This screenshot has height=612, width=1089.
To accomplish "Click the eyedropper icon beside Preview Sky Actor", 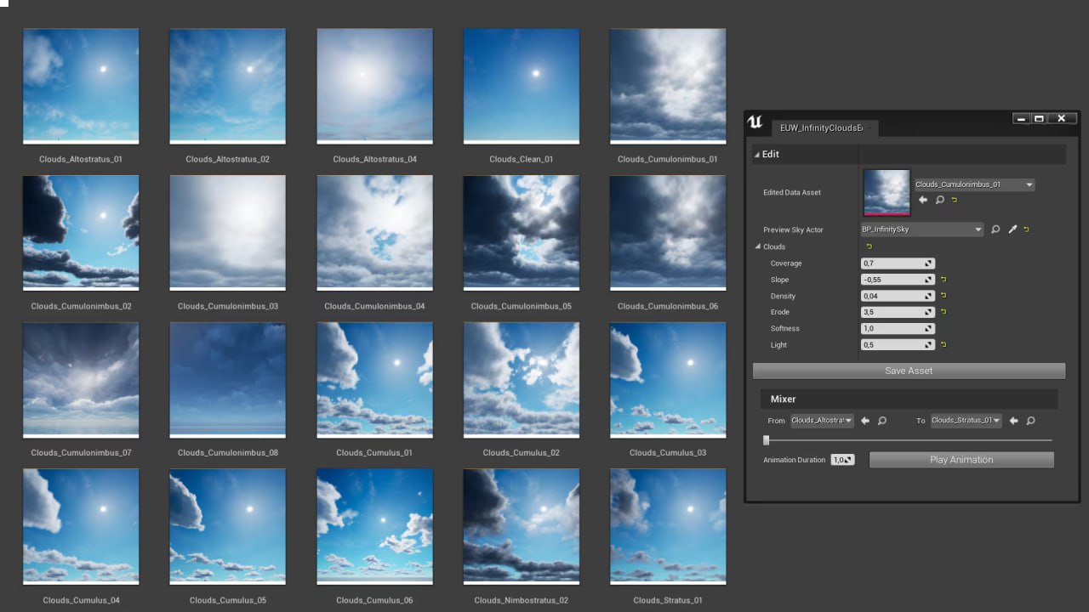I will point(1012,229).
